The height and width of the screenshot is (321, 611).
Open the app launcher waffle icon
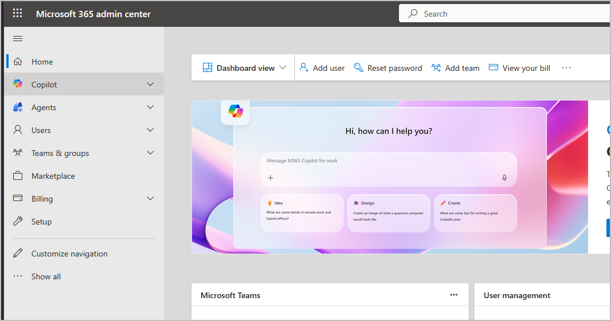[x=18, y=13]
